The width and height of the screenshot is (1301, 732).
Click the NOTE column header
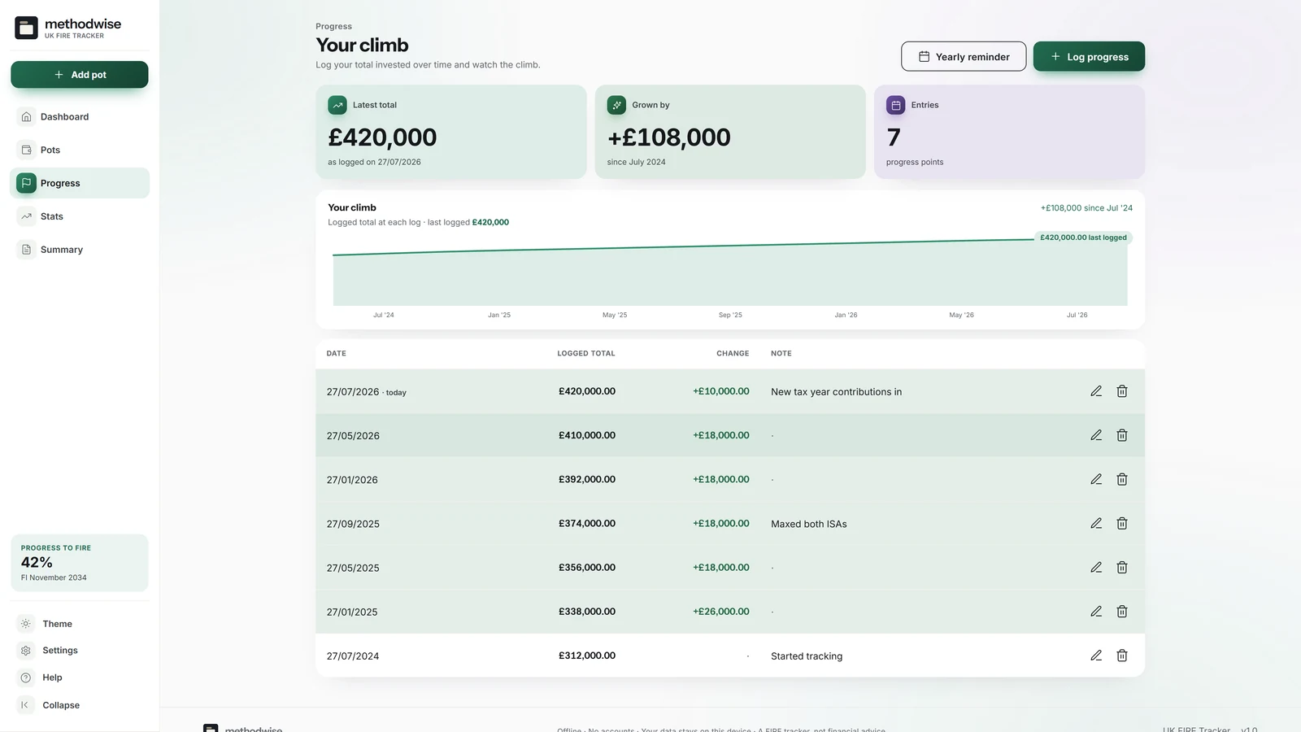pos(781,354)
